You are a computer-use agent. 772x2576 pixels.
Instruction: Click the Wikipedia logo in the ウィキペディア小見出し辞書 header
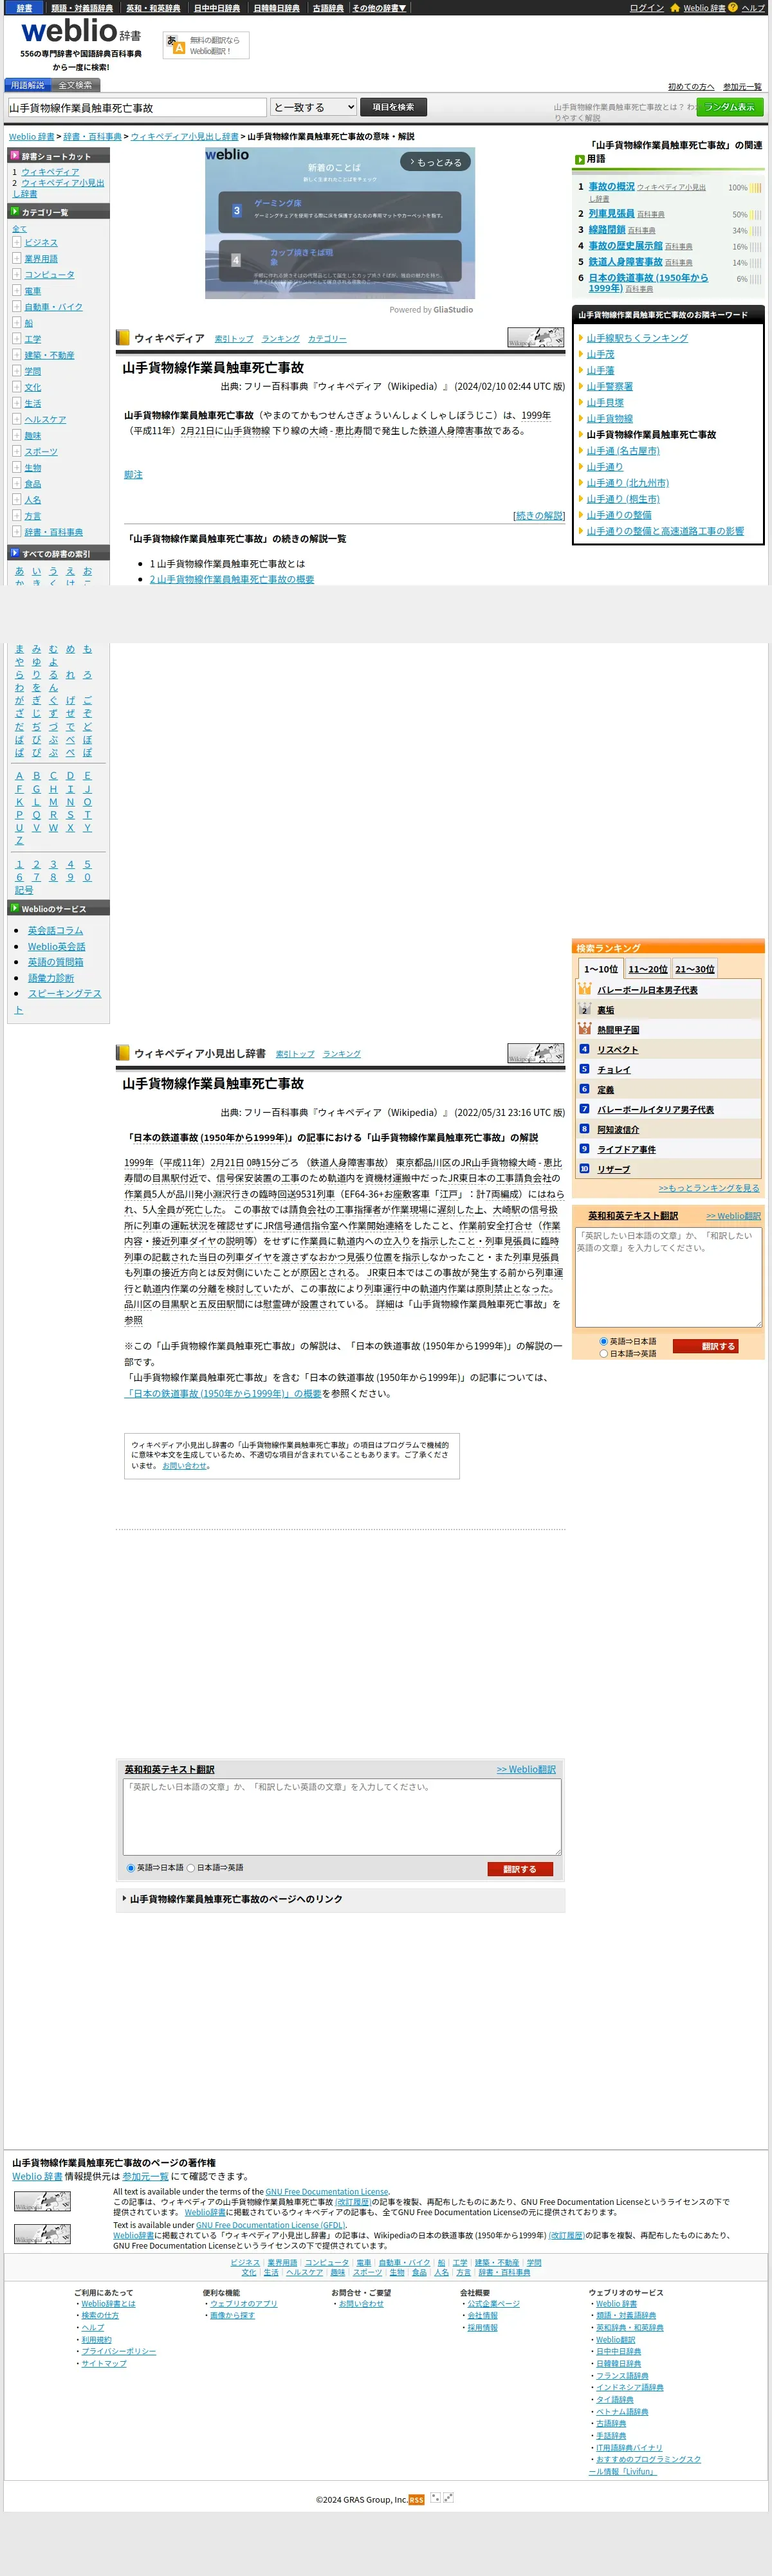click(x=536, y=1053)
